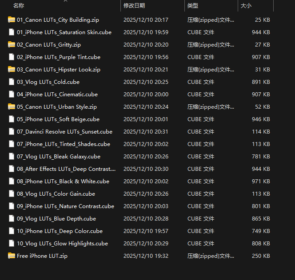This screenshot has height=280, width=295.
Task: Select file name 03_Vlog LUTs_Cold.cube
Action: [x=48, y=82]
